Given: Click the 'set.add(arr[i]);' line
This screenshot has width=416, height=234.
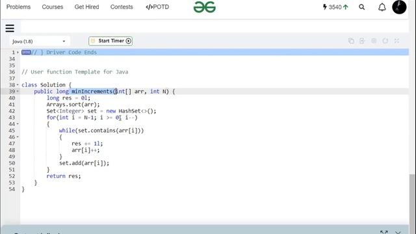Looking at the screenshot, I should tap(84, 163).
